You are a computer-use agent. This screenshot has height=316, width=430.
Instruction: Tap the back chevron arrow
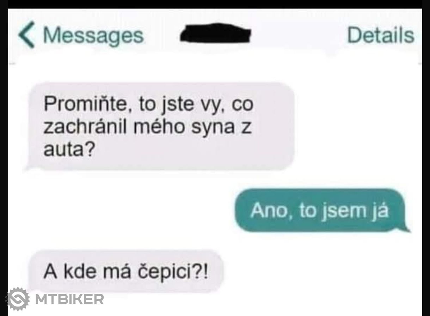pyautogui.click(x=27, y=34)
